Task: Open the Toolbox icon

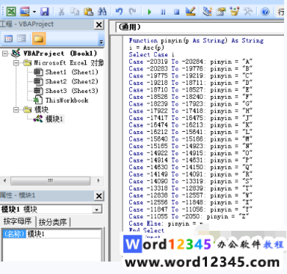Action: coord(247,11)
